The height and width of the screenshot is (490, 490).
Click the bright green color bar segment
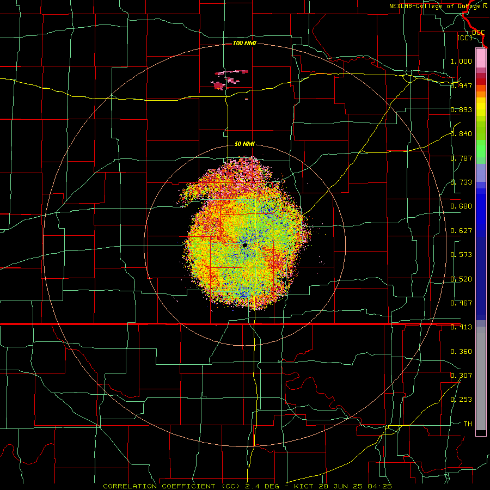coord(481,149)
